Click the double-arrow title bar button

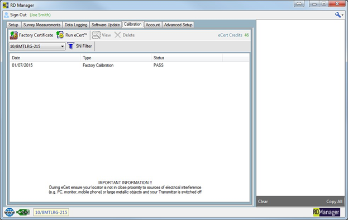(299, 4)
